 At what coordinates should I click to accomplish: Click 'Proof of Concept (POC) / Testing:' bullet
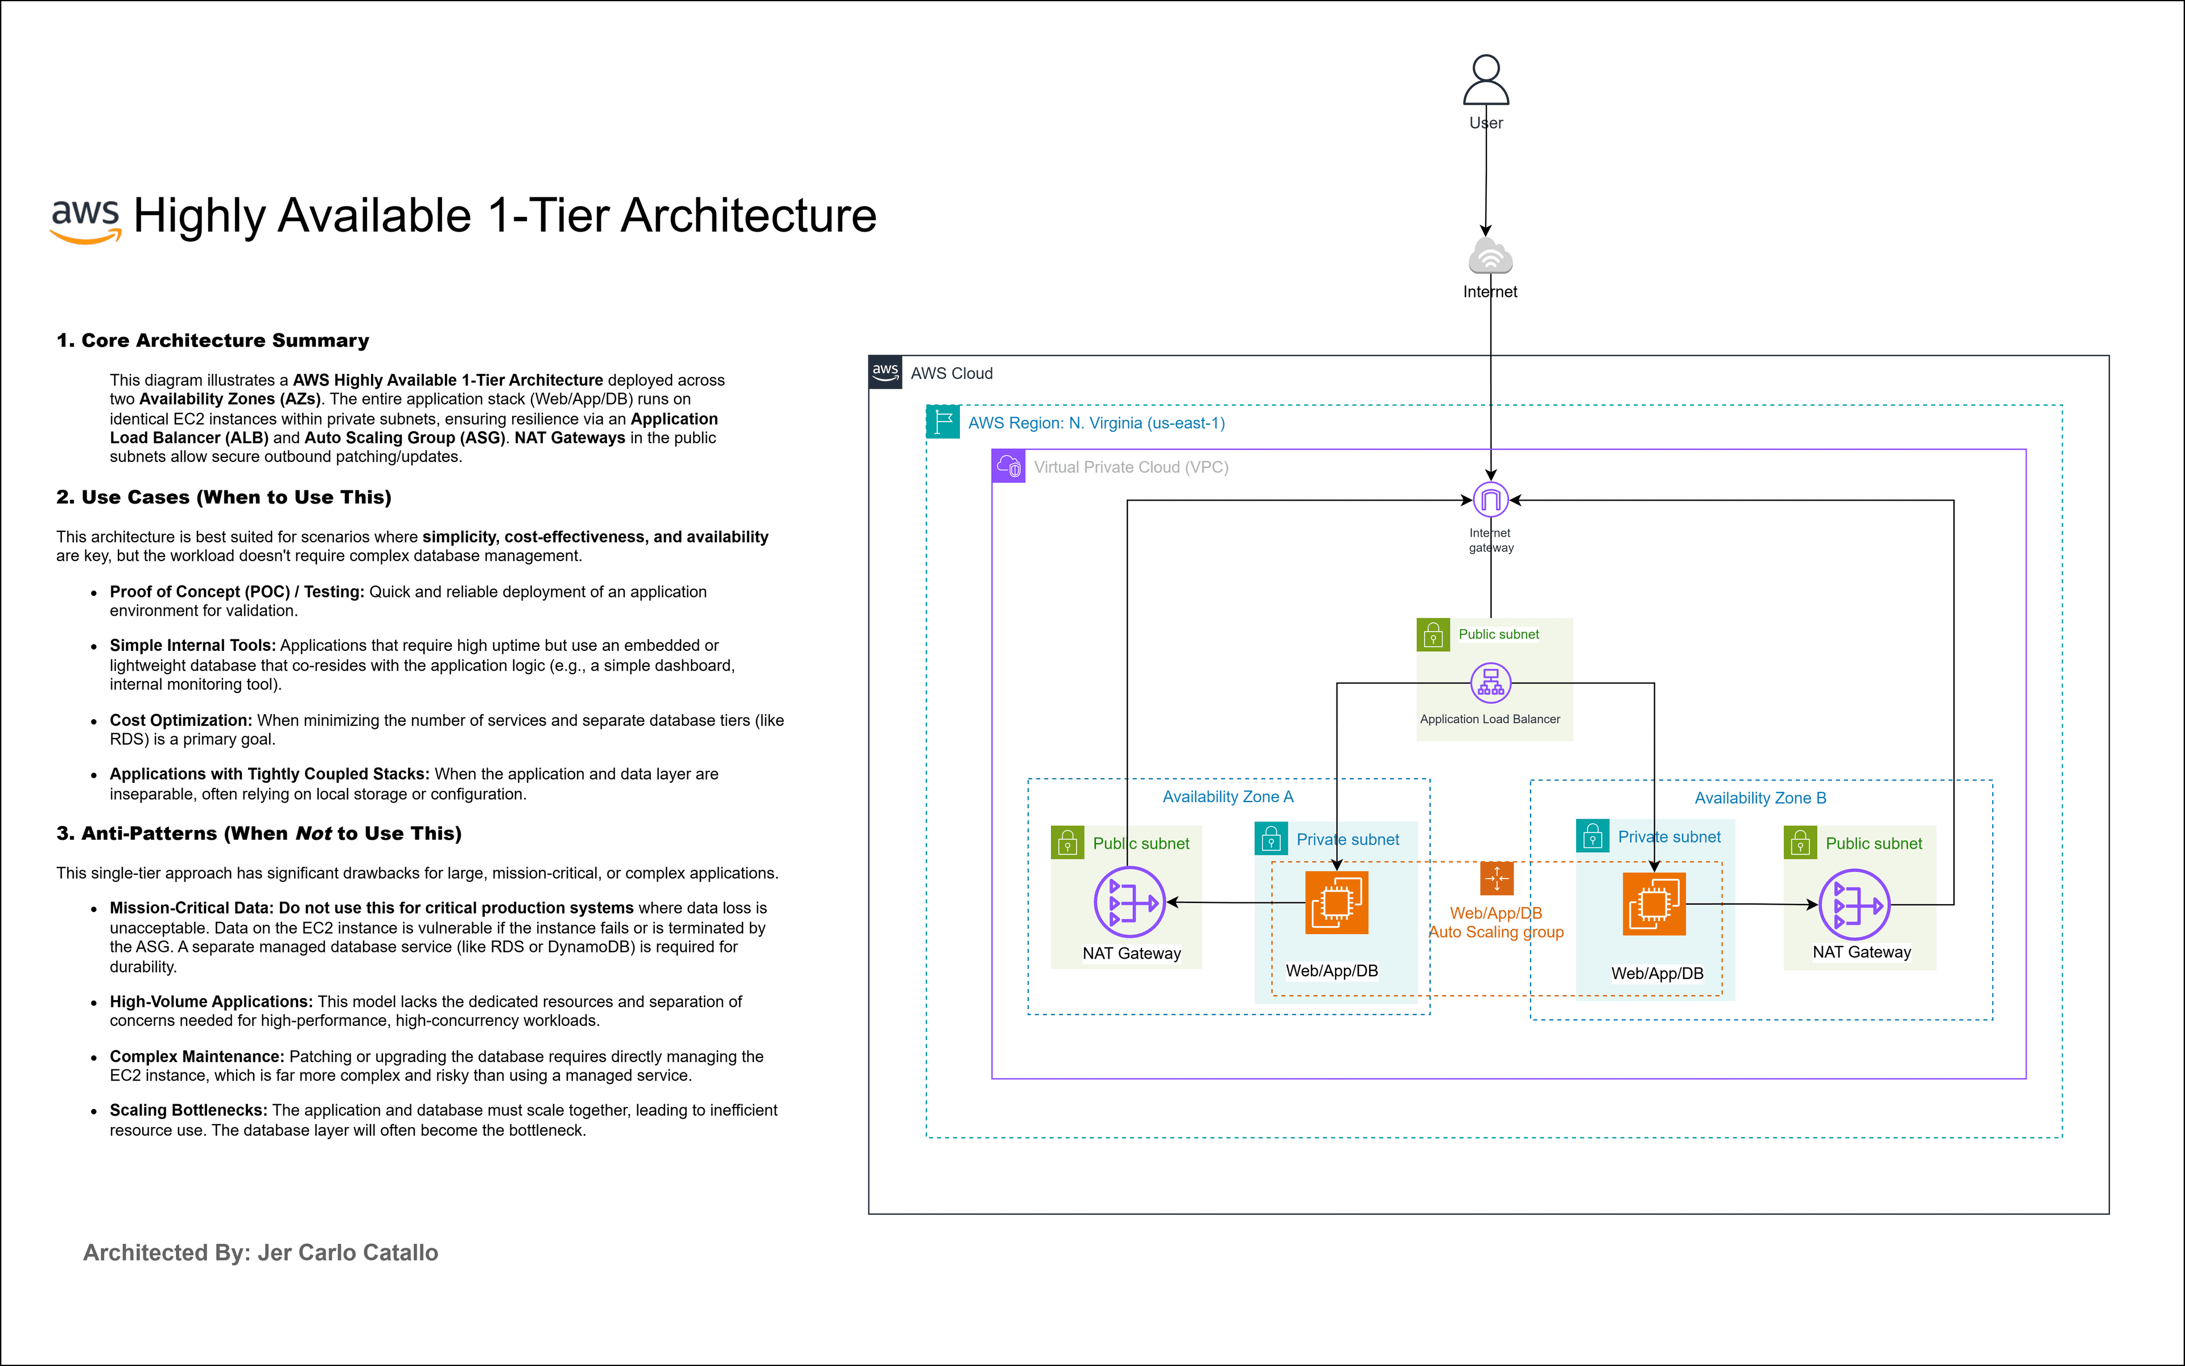click(x=237, y=592)
